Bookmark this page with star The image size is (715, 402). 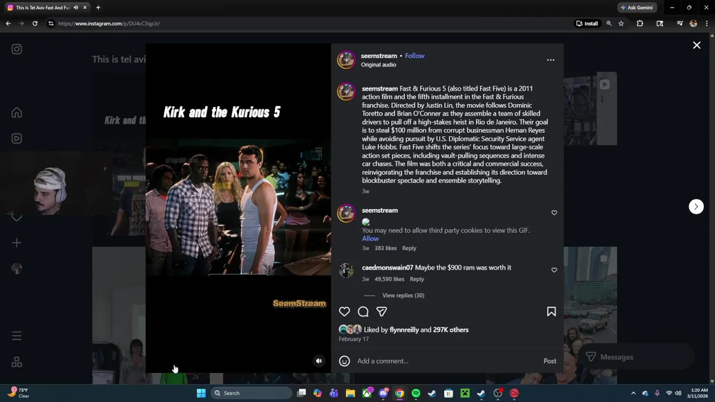point(621,23)
